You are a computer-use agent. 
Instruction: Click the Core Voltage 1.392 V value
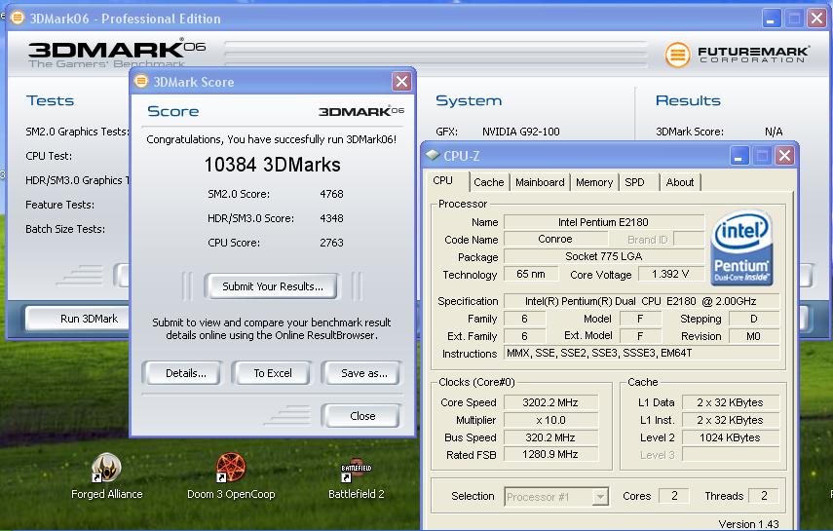click(670, 275)
